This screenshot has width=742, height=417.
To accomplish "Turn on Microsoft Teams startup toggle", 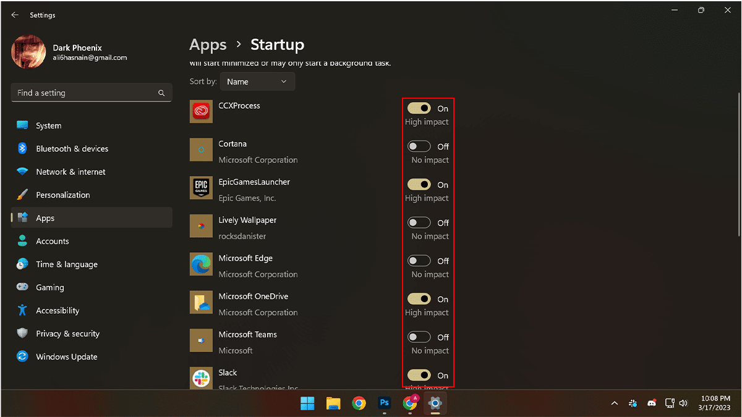I will pos(419,337).
